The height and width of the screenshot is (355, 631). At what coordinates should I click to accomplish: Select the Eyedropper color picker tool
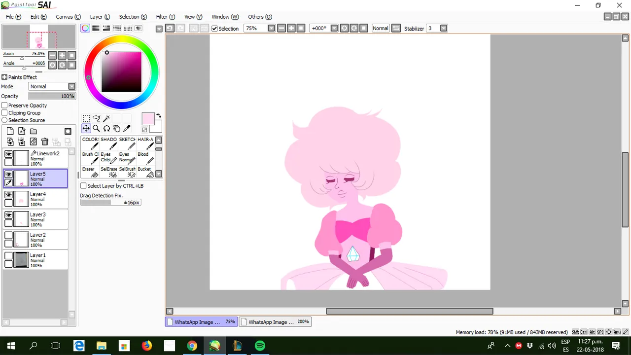pyautogui.click(x=127, y=128)
